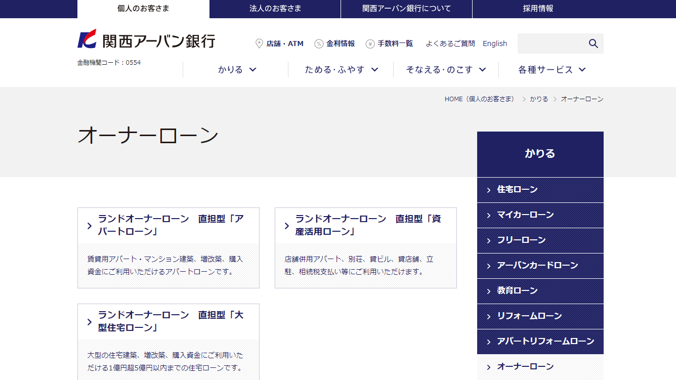Click the yen icon for 手数料一覧

[370, 44]
